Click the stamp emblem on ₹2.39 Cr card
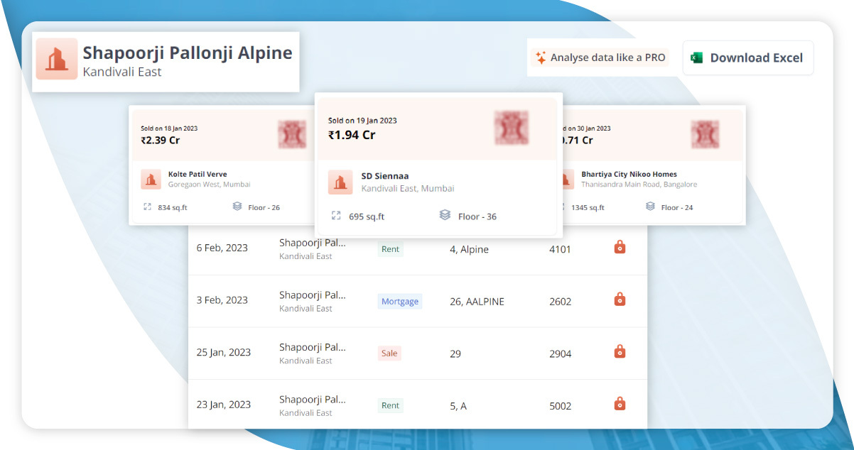Viewport: 854px width, 450px height. click(x=291, y=135)
